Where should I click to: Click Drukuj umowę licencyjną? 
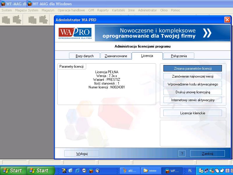(x=193, y=92)
